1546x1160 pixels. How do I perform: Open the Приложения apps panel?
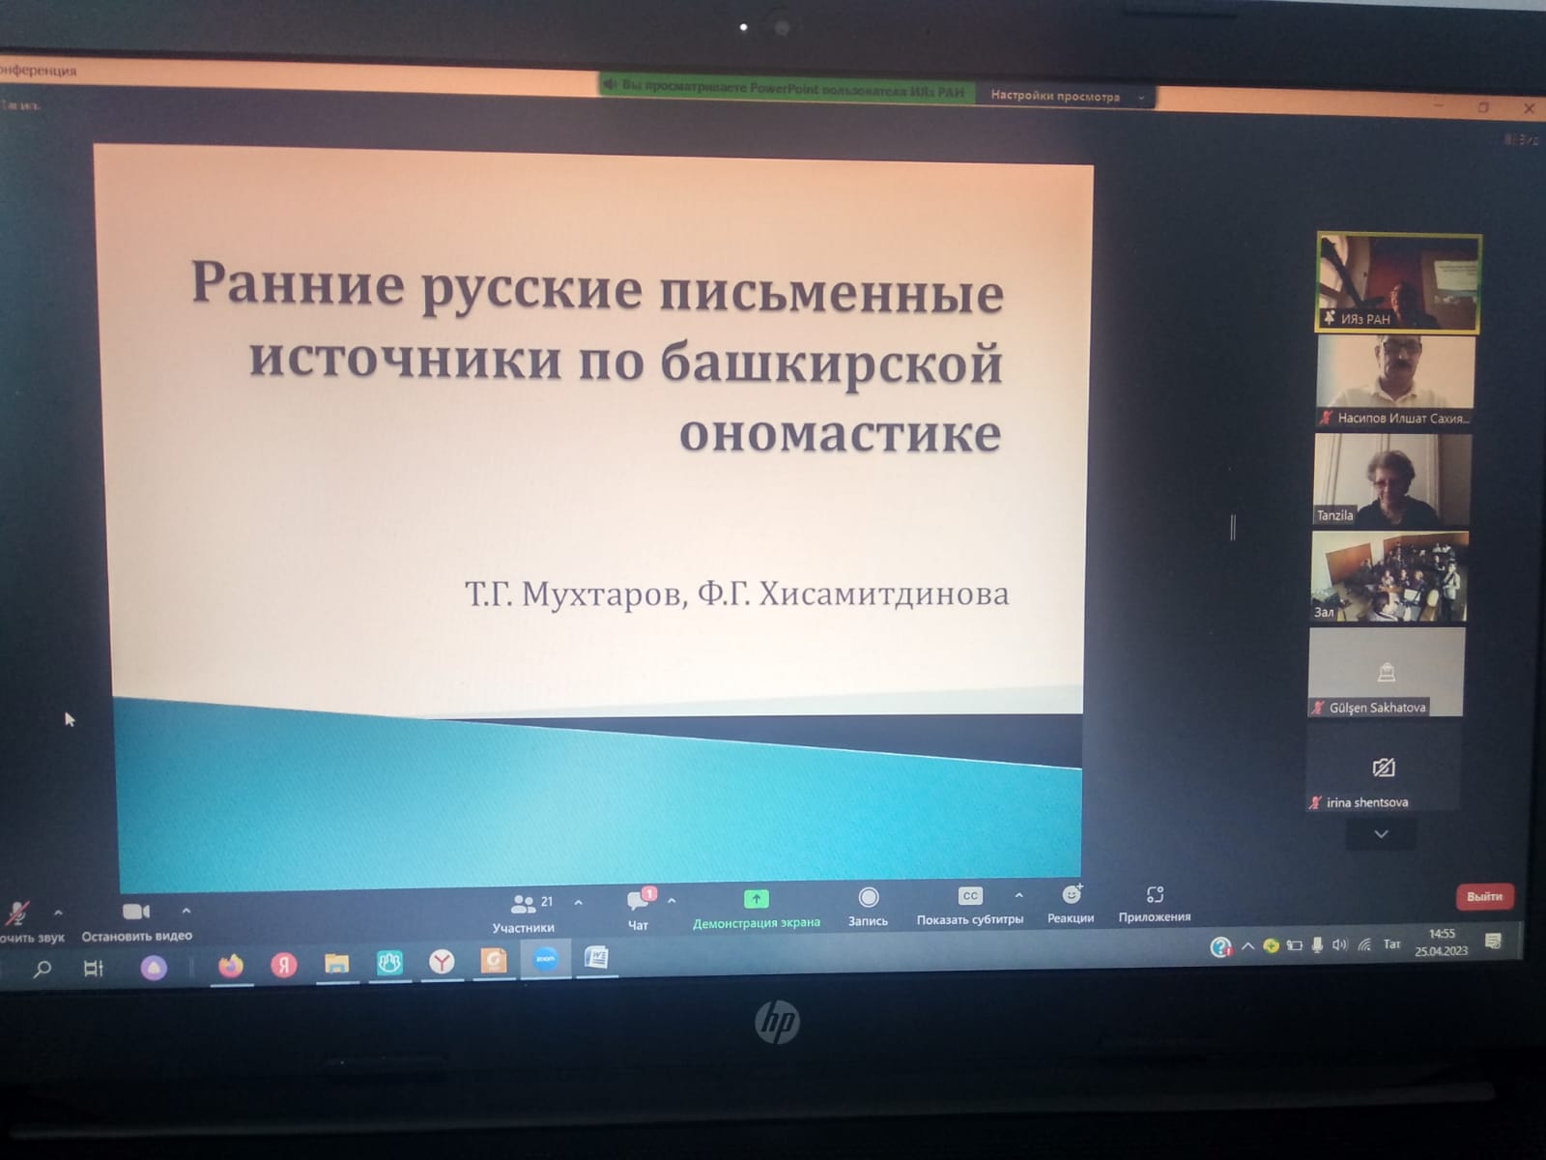pyautogui.click(x=1155, y=903)
